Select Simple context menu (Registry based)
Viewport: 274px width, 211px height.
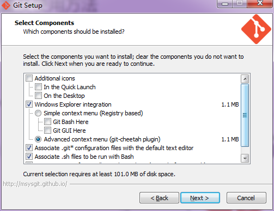pos(38,113)
